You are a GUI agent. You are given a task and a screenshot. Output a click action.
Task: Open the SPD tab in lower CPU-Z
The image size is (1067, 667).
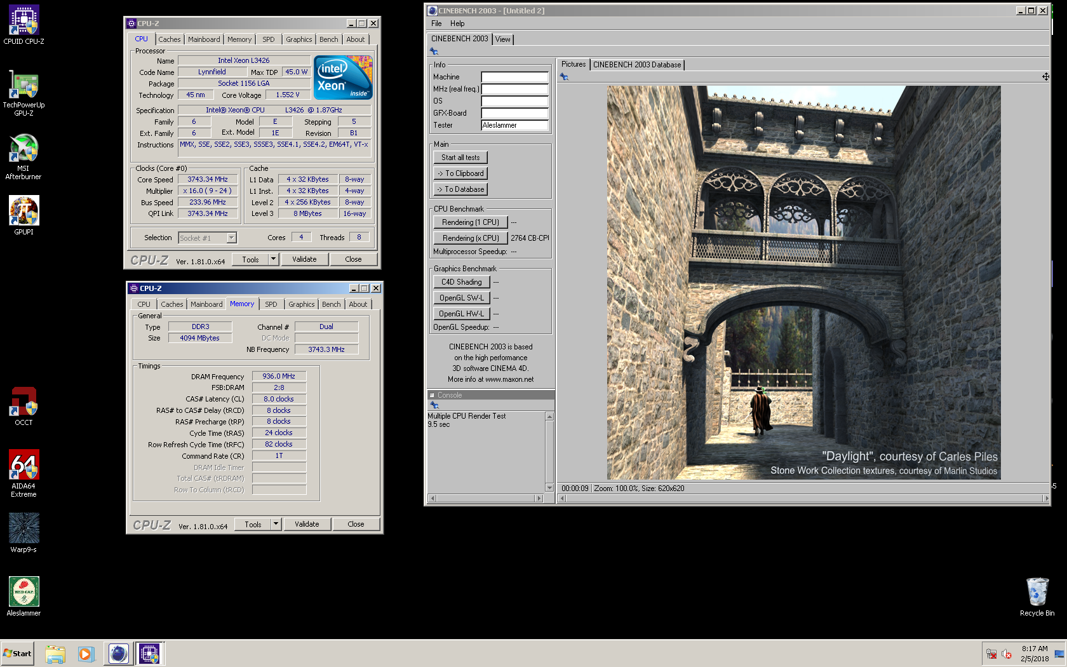click(x=271, y=304)
